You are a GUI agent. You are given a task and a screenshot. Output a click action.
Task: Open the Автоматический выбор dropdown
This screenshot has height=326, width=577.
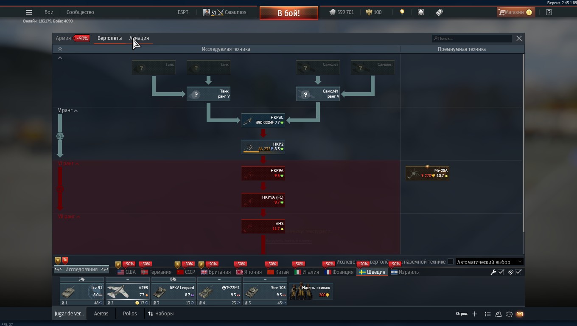click(x=489, y=262)
